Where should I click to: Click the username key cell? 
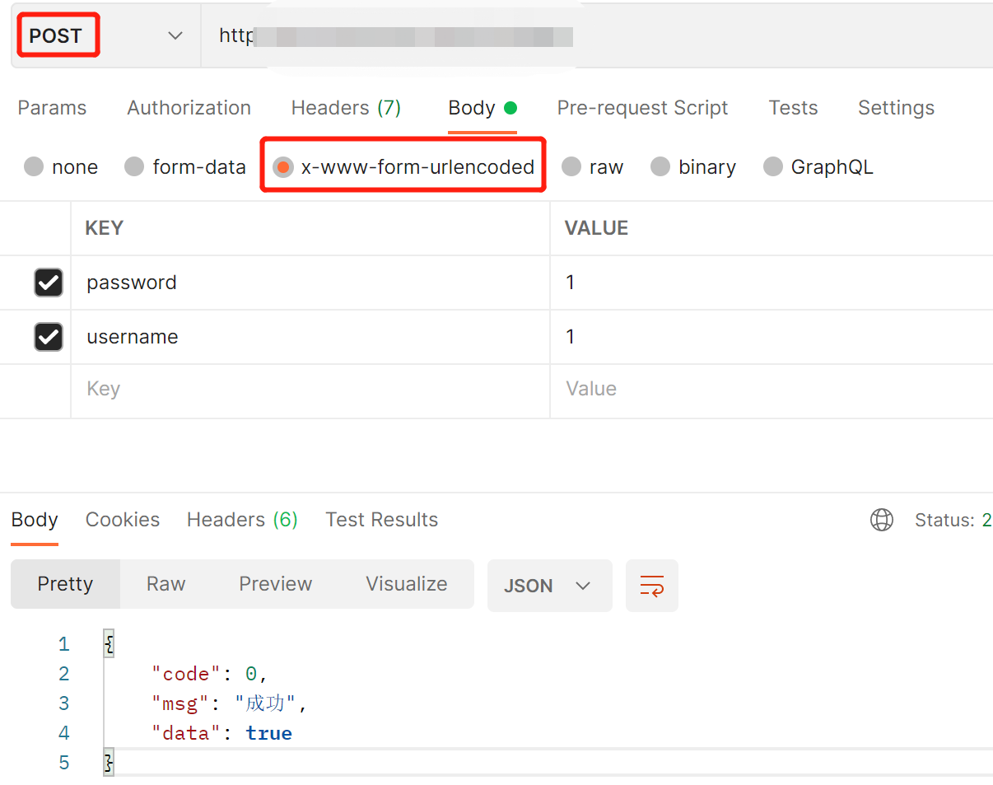(x=310, y=337)
